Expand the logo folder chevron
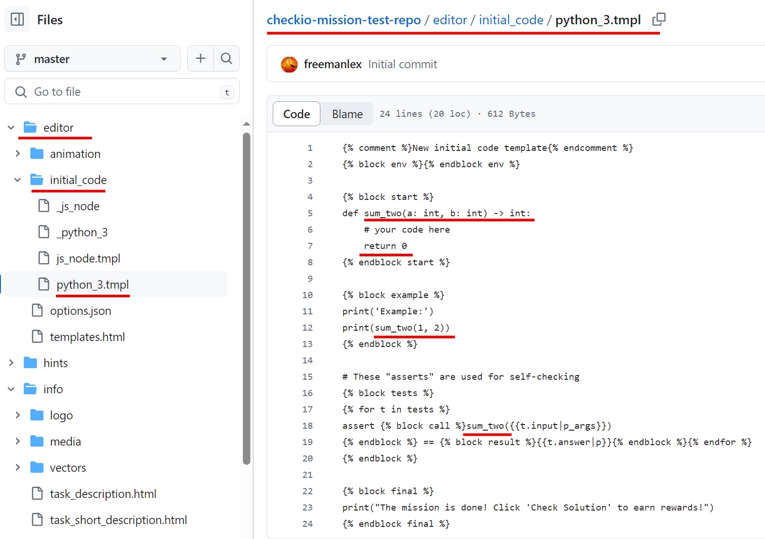Viewport: 765px width, 539px height. pos(18,415)
